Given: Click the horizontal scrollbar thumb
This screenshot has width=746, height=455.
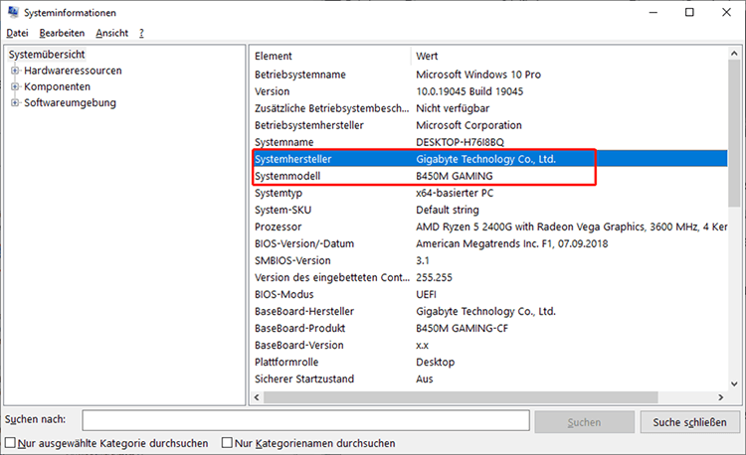Looking at the screenshot, I should coord(461,397).
